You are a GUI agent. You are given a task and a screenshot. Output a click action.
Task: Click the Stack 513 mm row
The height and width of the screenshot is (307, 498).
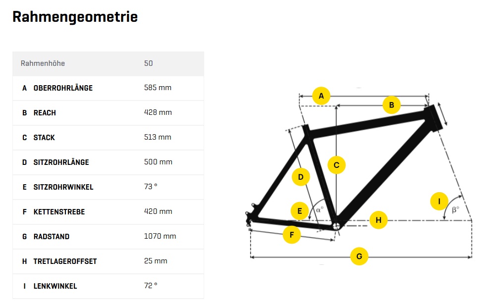click(108, 138)
